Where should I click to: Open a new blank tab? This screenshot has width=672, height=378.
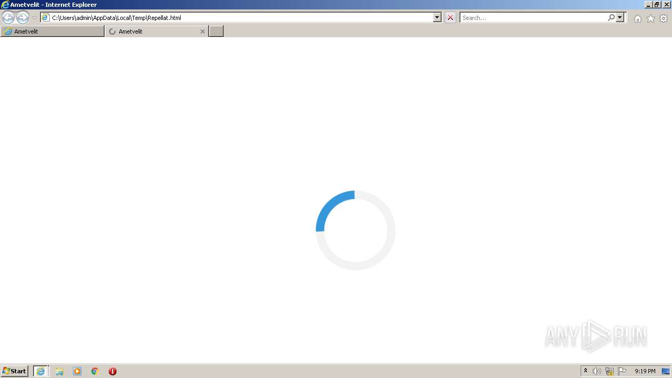coord(216,31)
